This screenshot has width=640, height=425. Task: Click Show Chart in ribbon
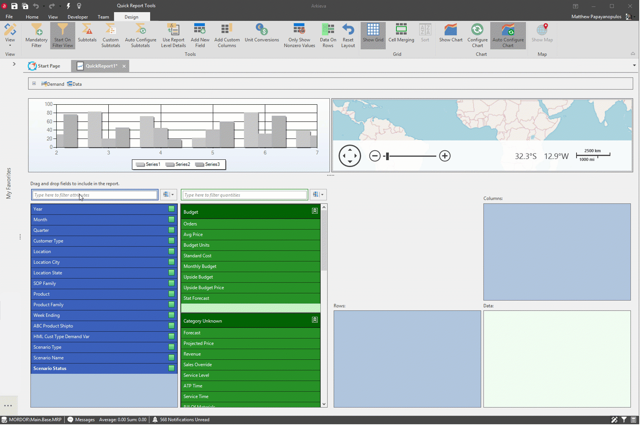click(450, 33)
